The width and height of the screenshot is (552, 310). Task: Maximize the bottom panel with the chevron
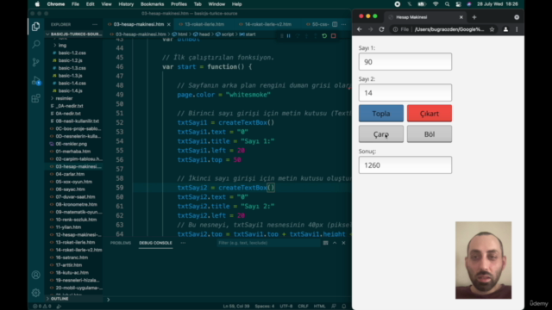click(x=335, y=243)
